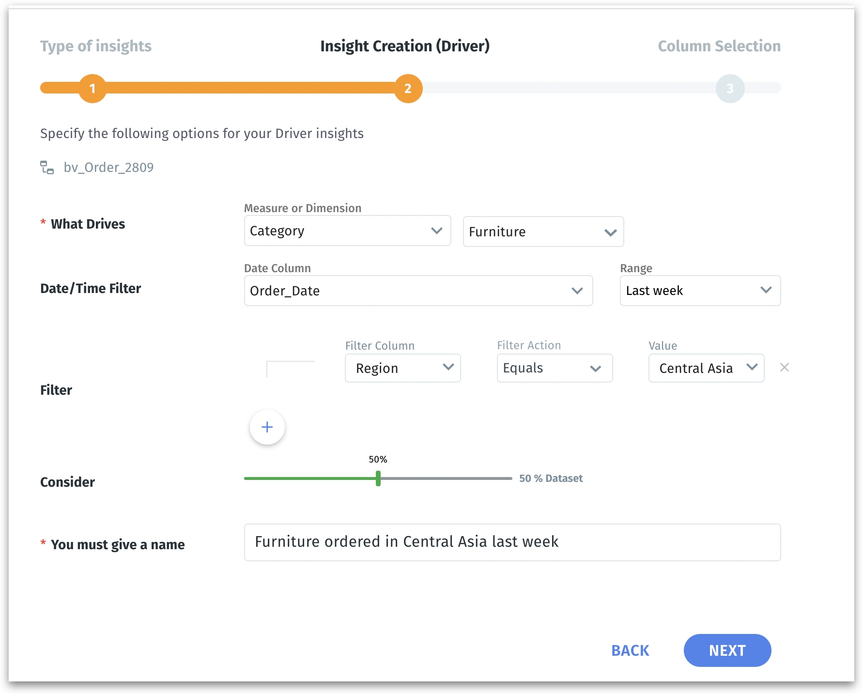The image size is (863, 694).
Task: Open the Region filter column dropdown
Action: click(402, 369)
